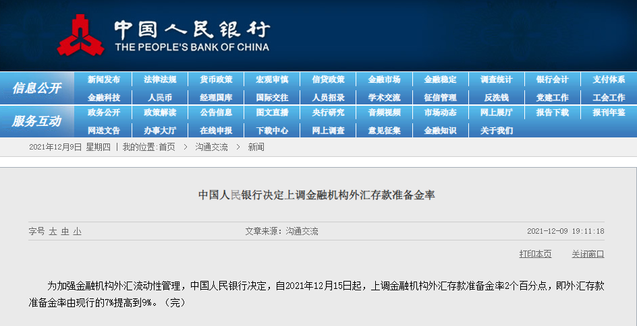
Task: Click 打印本页 to print page
Action: [535, 254]
